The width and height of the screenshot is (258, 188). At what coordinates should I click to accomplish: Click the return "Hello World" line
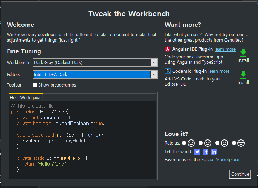point(44,164)
